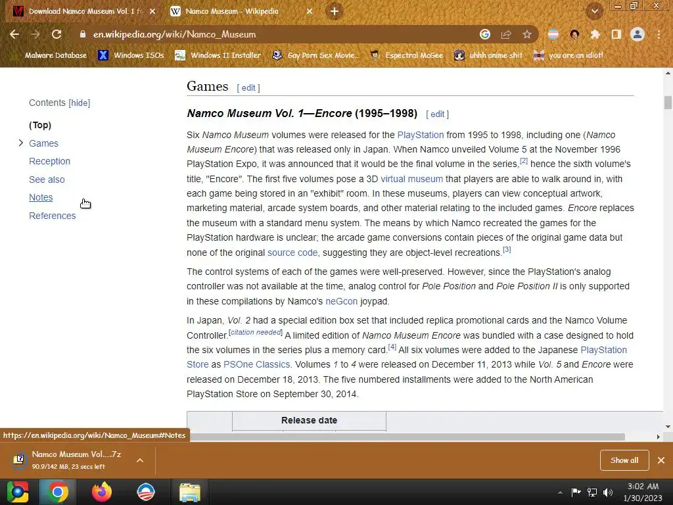The image size is (673, 505).
Task: Open the tab search dropdown
Action: point(594,12)
